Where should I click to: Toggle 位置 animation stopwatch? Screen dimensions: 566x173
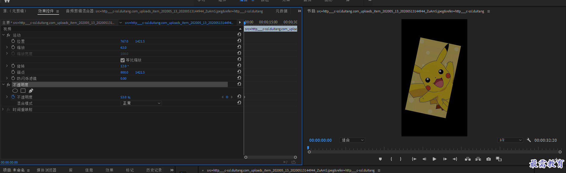click(13, 41)
